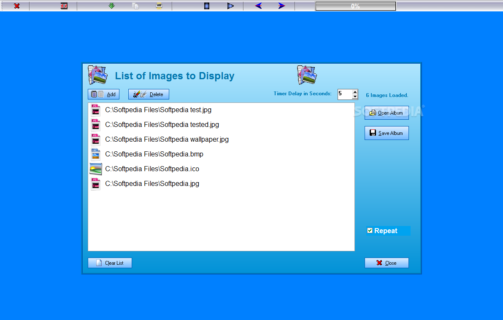Click the red X exit icon in top toolbar
This screenshot has height=320, width=503.
(x=17, y=6)
